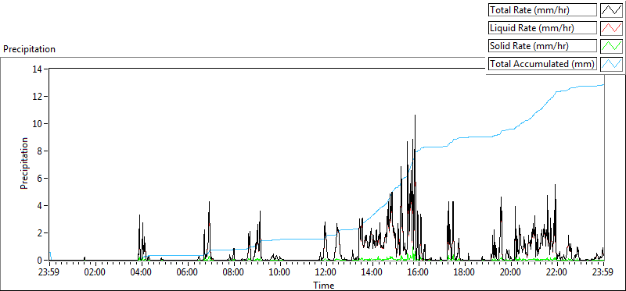Select the Total Accumulated (mm) legend label
Image resolution: width=626 pixels, height=291 pixels.
(x=542, y=64)
